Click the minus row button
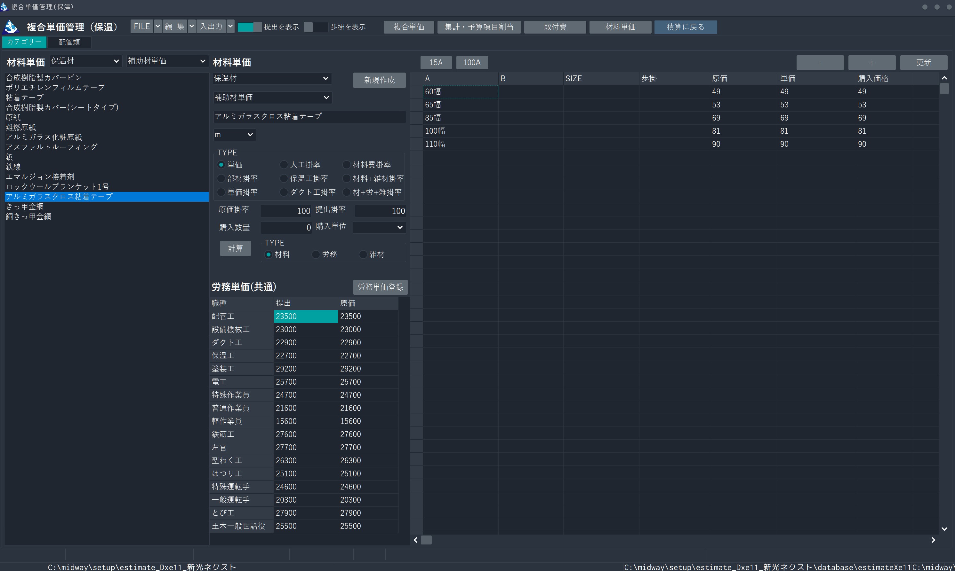The height and width of the screenshot is (571, 955). [x=820, y=62]
